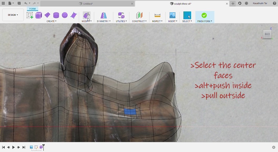
Task: Click the Insert image icon
Action: [x=172, y=15]
